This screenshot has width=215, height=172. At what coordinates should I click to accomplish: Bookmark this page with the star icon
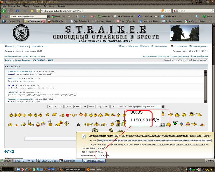tap(166, 11)
